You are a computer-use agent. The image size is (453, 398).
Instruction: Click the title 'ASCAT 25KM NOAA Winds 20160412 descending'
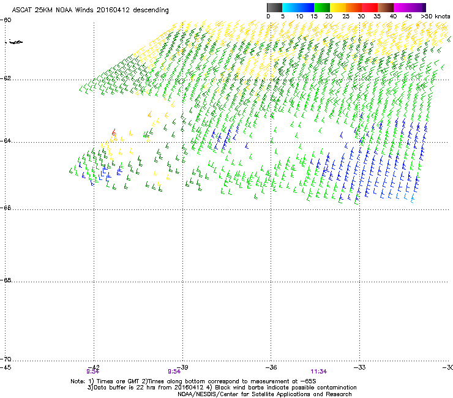coord(91,10)
